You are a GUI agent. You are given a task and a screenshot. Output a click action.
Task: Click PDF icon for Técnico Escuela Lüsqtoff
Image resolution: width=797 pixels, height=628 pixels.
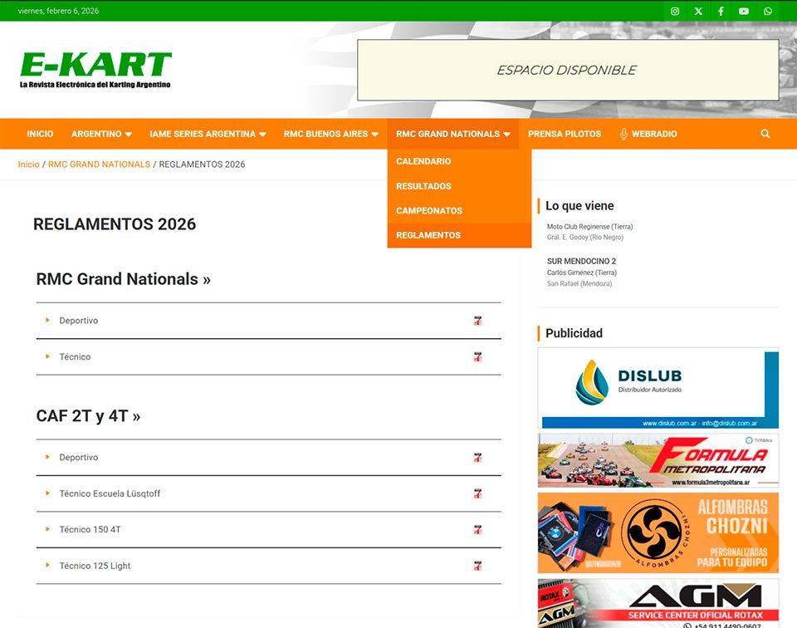[477, 493]
